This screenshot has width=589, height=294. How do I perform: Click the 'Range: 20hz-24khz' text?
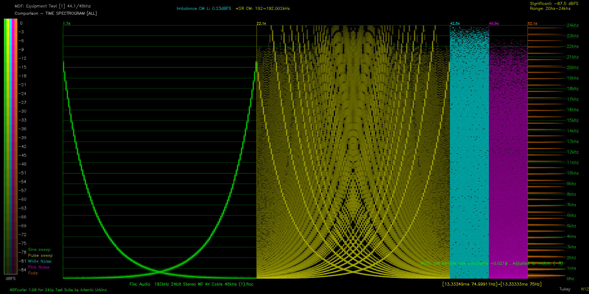(550, 8)
